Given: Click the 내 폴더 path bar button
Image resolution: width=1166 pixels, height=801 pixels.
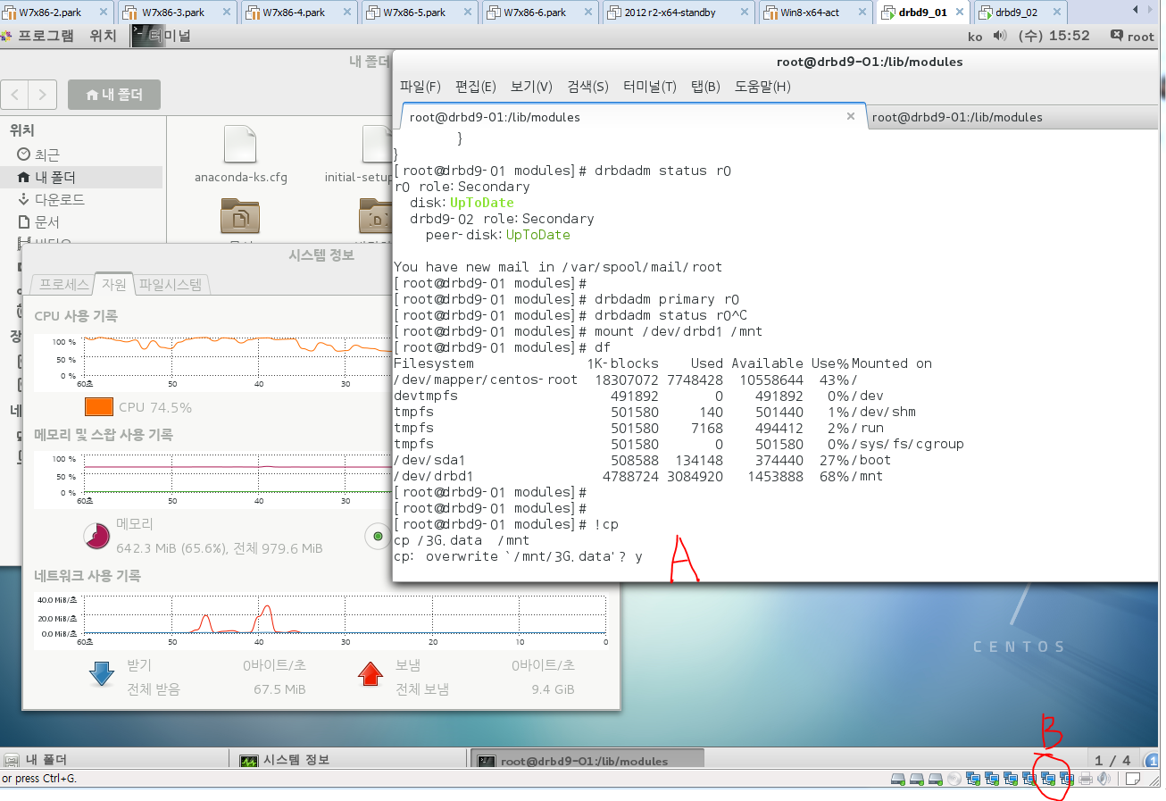Looking at the screenshot, I should click(x=113, y=95).
